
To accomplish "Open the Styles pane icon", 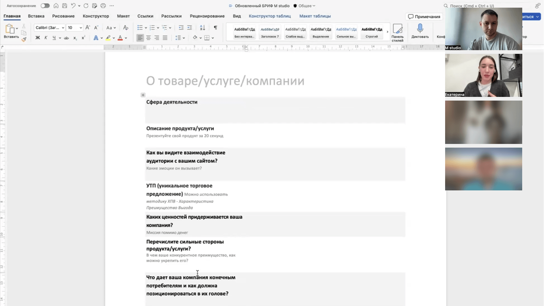I will [397, 29].
